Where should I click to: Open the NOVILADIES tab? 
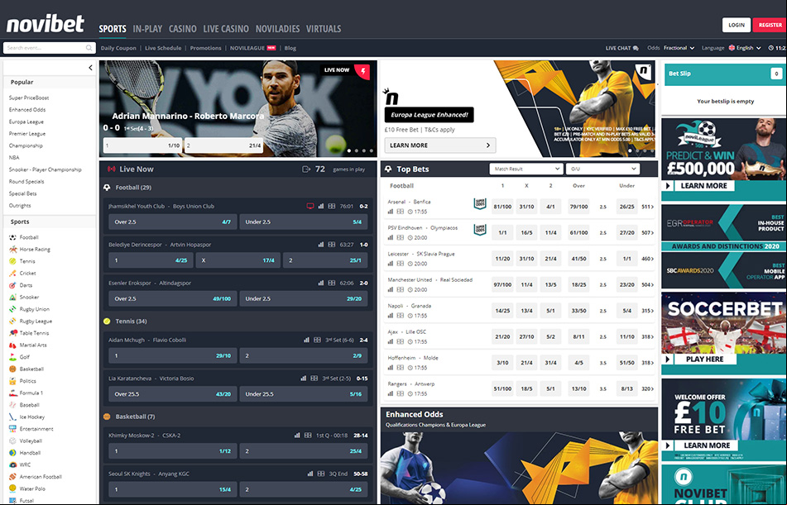(277, 29)
